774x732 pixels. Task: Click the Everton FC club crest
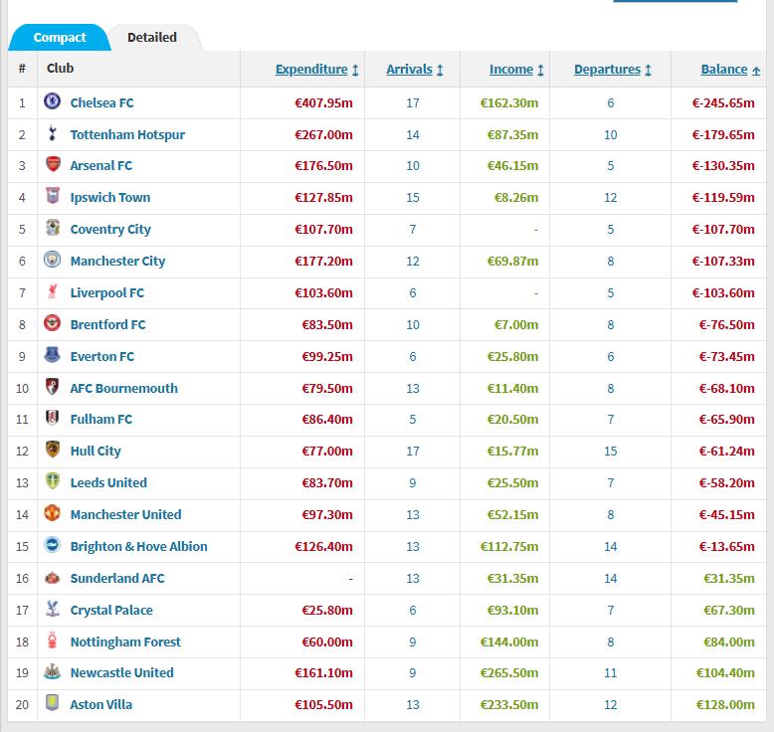52,355
